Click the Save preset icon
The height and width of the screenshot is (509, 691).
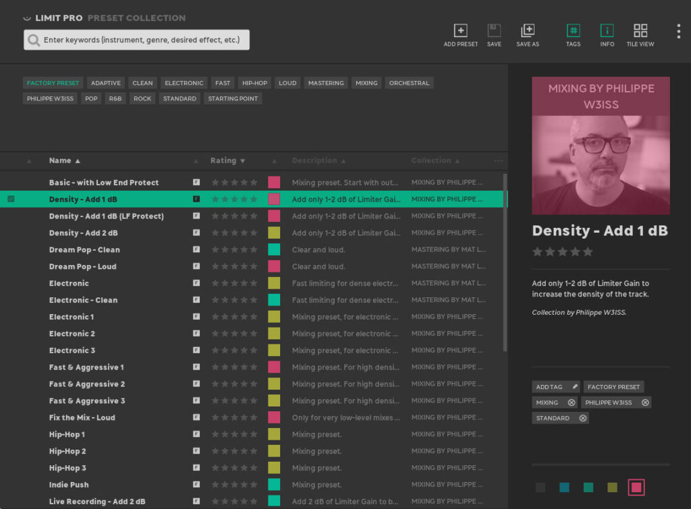494,30
